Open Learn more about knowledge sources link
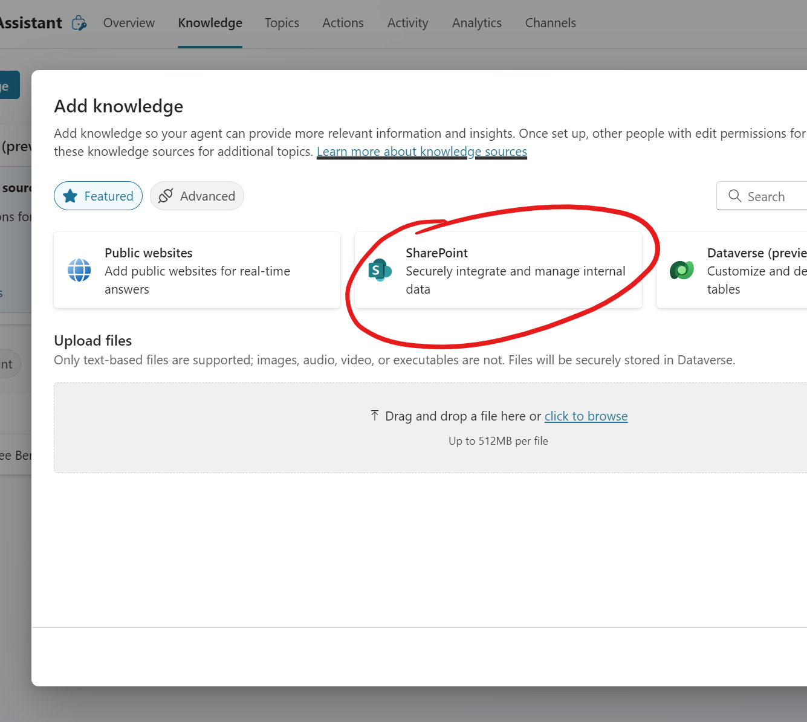807x722 pixels. coord(422,152)
